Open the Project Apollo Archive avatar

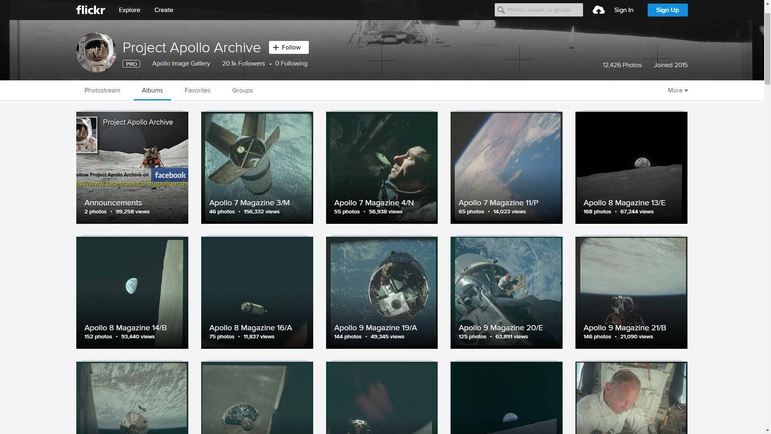[x=96, y=52]
